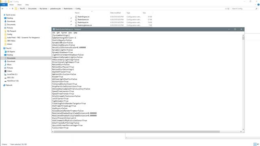Open Judas Priest Screamin' For Vengeance folder
This screenshot has width=260, height=146.
pyautogui.click(x=23, y=38)
